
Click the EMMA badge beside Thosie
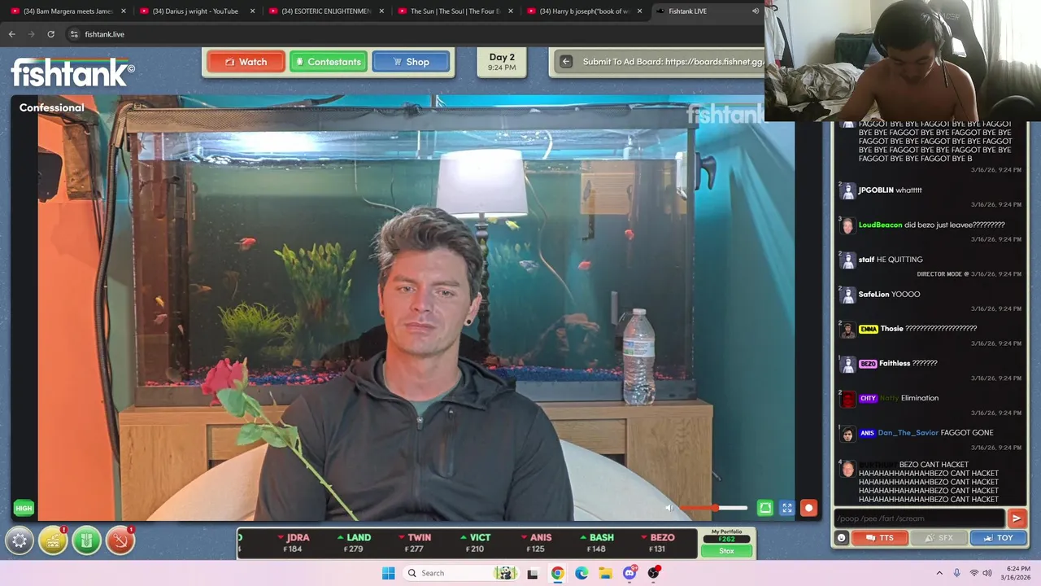pyautogui.click(x=868, y=329)
